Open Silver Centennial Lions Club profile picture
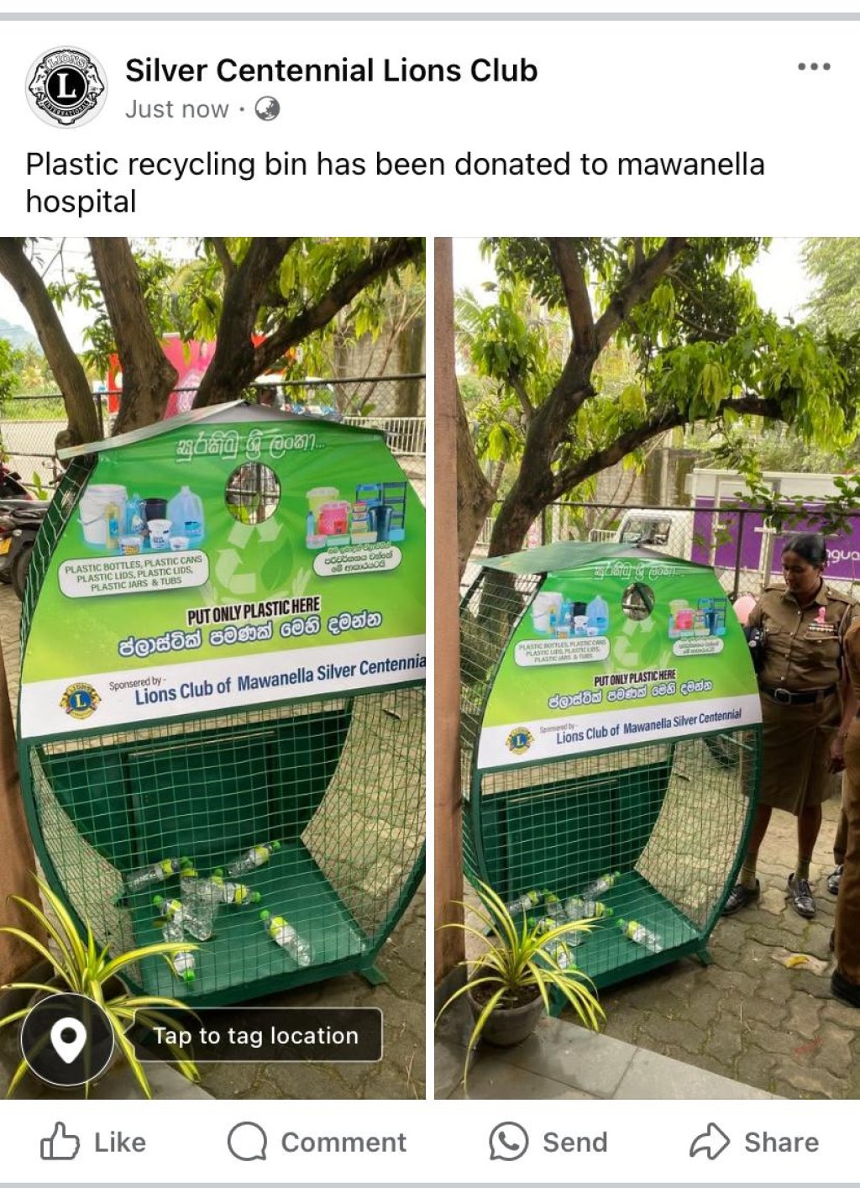Image resolution: width=860 pixels, height=1188 pixels. (66, 87)
